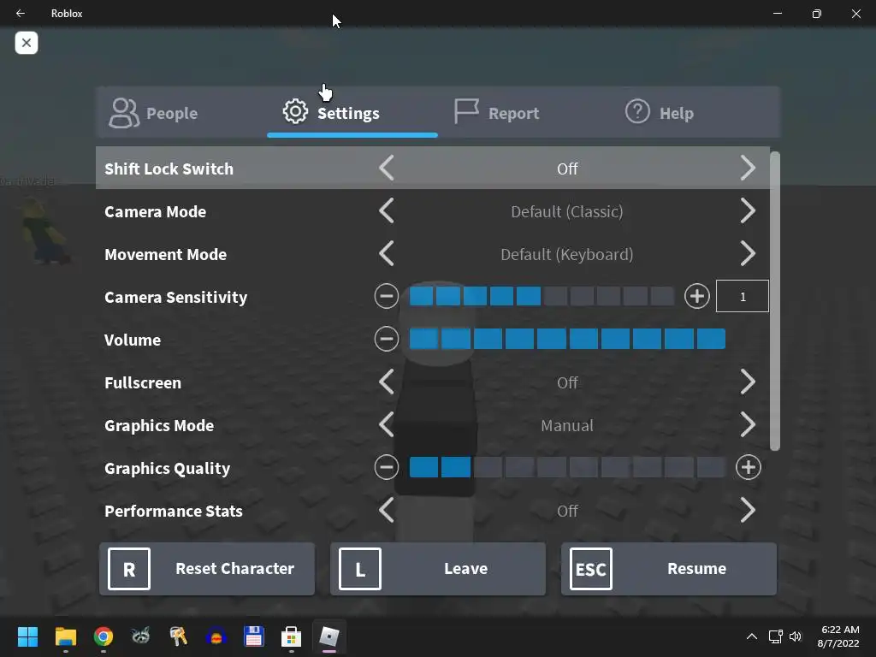This screenshot has width=876, height=657.
Task: Click the Resume button
Action: click(x=669, y=569)
